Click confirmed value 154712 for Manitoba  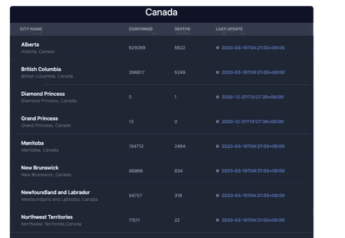[136, 147]
